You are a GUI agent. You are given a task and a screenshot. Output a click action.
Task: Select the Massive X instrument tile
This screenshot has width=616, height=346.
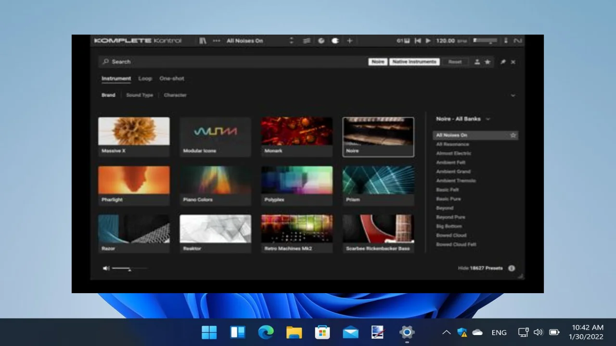[134, 136]
